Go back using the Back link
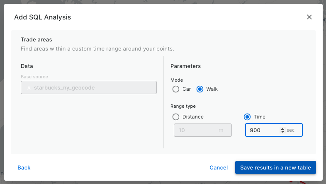 click(24, 167)
